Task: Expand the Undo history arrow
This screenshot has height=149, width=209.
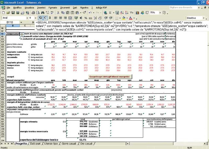Action: click(94, 13)
